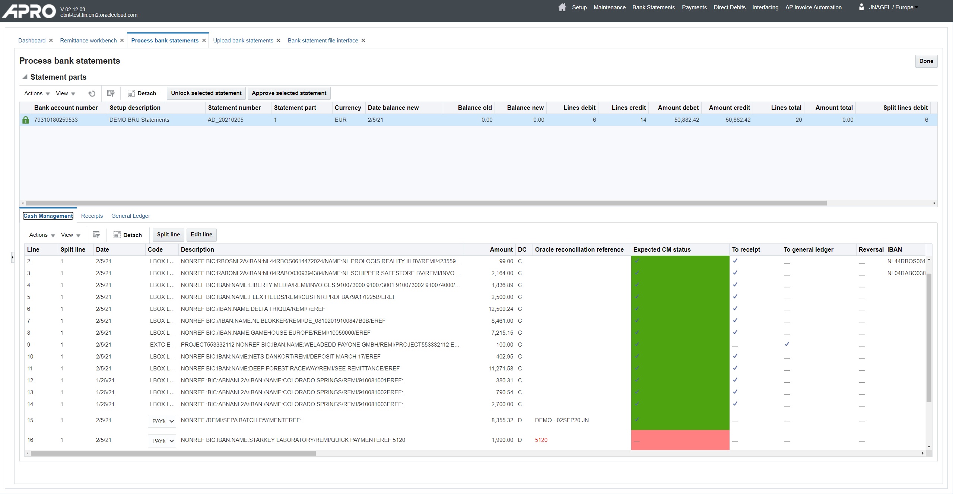Toggle To general ledger check on line 9
The width and height of the screenshot is (953, 494).
point(787,344)
